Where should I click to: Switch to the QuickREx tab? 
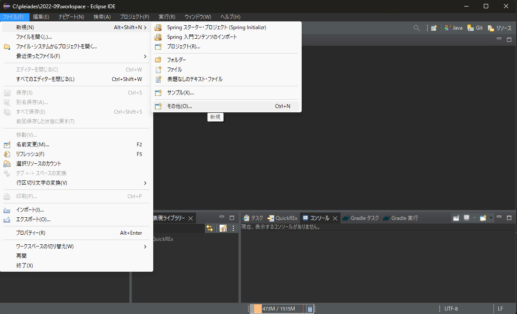coord(283,218)
